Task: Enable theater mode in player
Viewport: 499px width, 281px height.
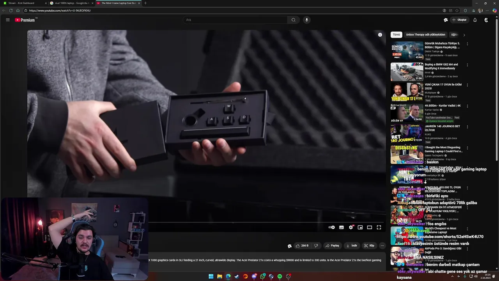Action: [370, 227]
